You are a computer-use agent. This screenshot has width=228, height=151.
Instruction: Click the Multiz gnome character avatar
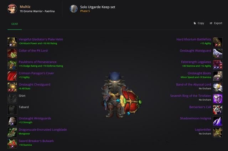click(x=12, y=9)
